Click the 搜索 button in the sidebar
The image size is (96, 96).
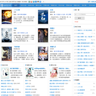pyautogui.click(x=79, y=18)
